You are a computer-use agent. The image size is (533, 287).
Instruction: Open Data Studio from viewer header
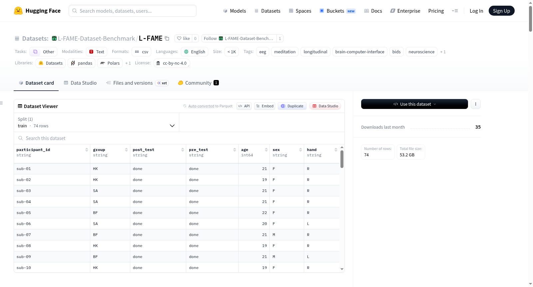coord(325,106)
